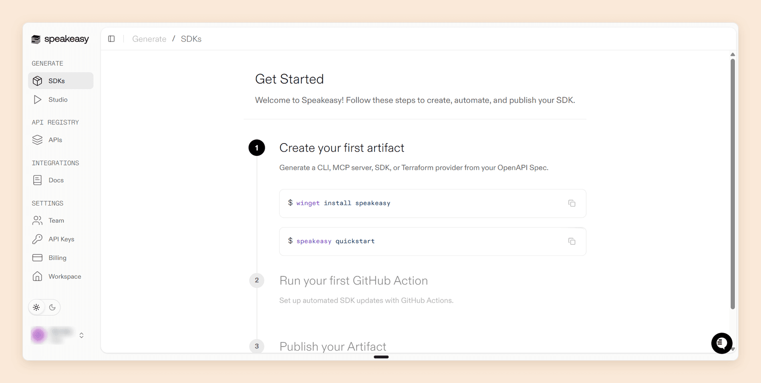The height and width of the screenshot is (383, 761).
Task: Click the APIs layers icon
Action: point(38,140)
